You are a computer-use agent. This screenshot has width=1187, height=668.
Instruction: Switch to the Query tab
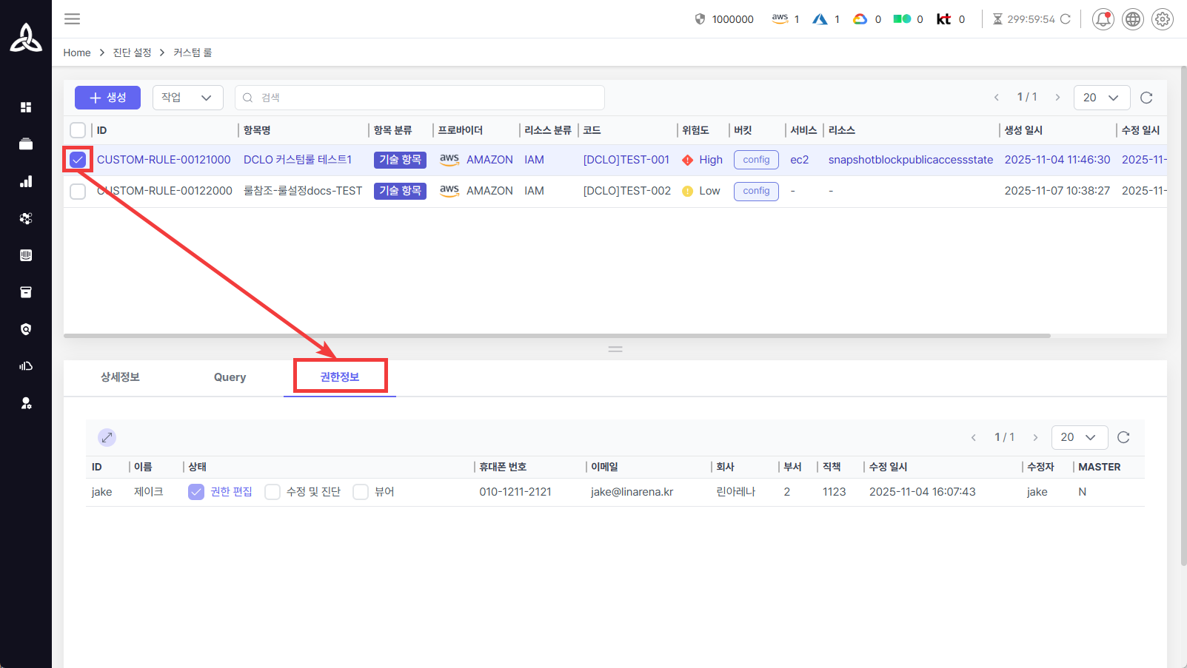pos(230,377)
